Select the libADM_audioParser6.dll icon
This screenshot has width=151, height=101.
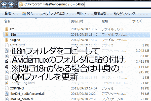(x=7, y=94)
